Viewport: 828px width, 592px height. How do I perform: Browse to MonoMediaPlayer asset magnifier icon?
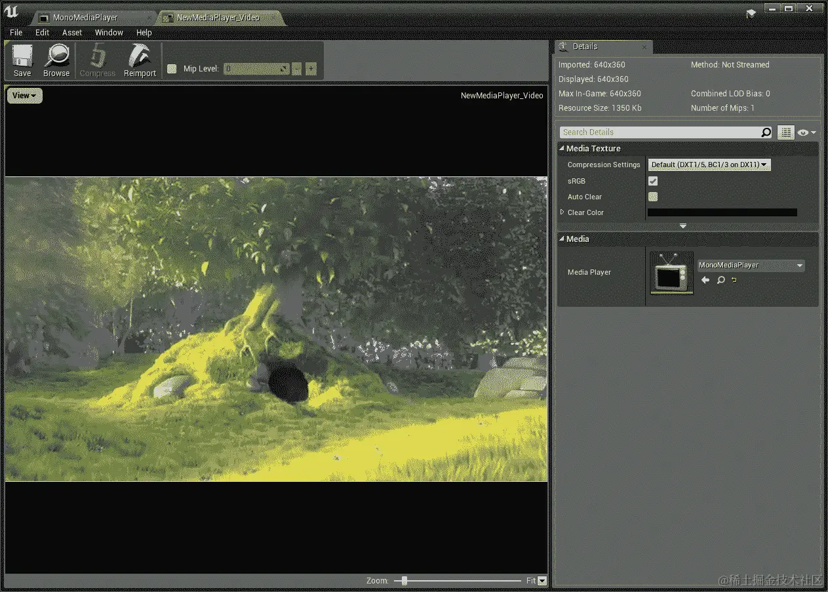click(x=720, y=280)
